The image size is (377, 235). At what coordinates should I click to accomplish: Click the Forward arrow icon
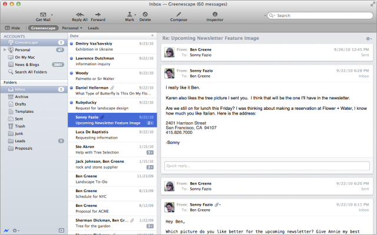pyautogui.click(x=98, y=15)
